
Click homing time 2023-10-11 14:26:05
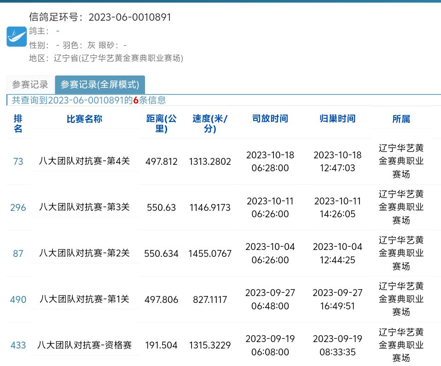pos(337,208)
